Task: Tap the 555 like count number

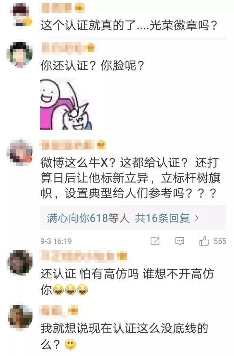Action: point(220,241)
